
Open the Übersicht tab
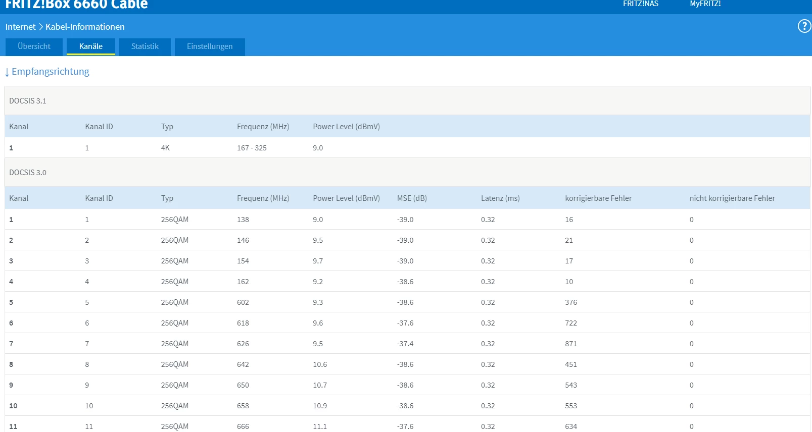point(34,46)
